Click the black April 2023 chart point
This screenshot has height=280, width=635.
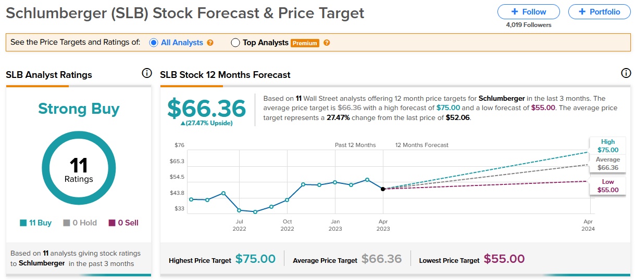click(383, 189)
